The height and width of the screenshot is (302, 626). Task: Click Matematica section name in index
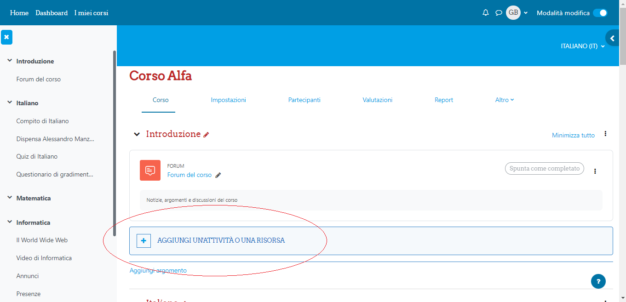click(34, 198)
